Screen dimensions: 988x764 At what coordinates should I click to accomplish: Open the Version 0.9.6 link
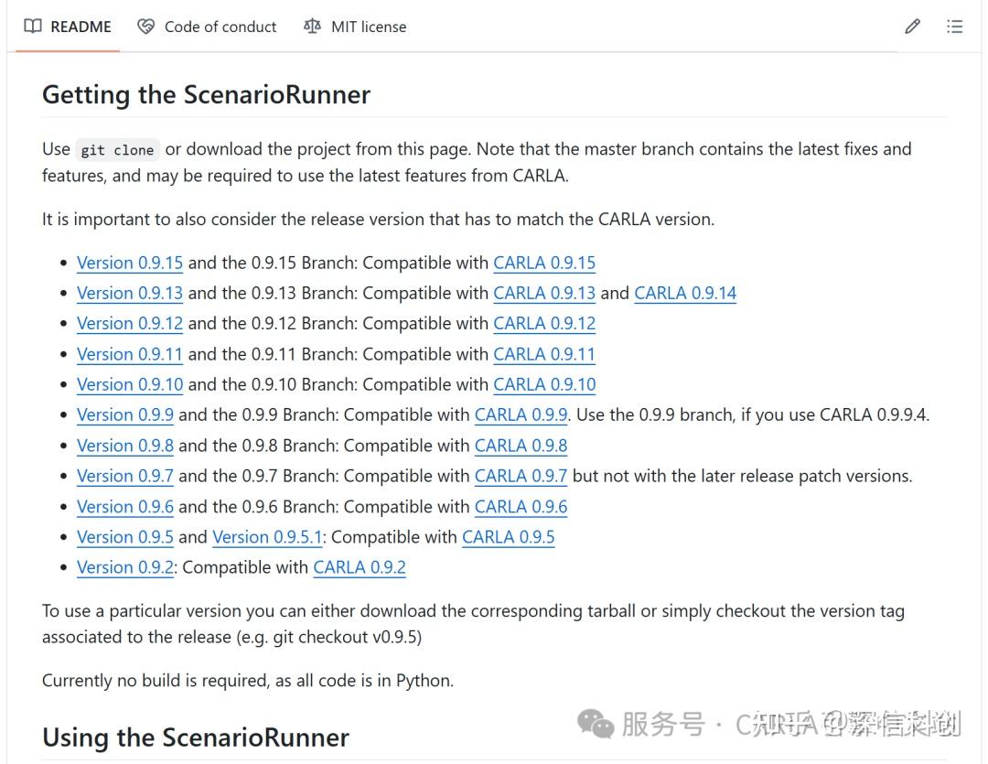[x=125, y=507]
